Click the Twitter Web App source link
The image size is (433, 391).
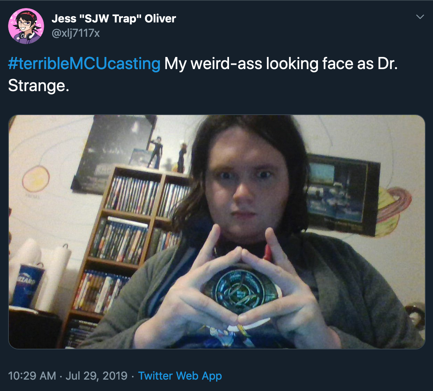[180, 376]
